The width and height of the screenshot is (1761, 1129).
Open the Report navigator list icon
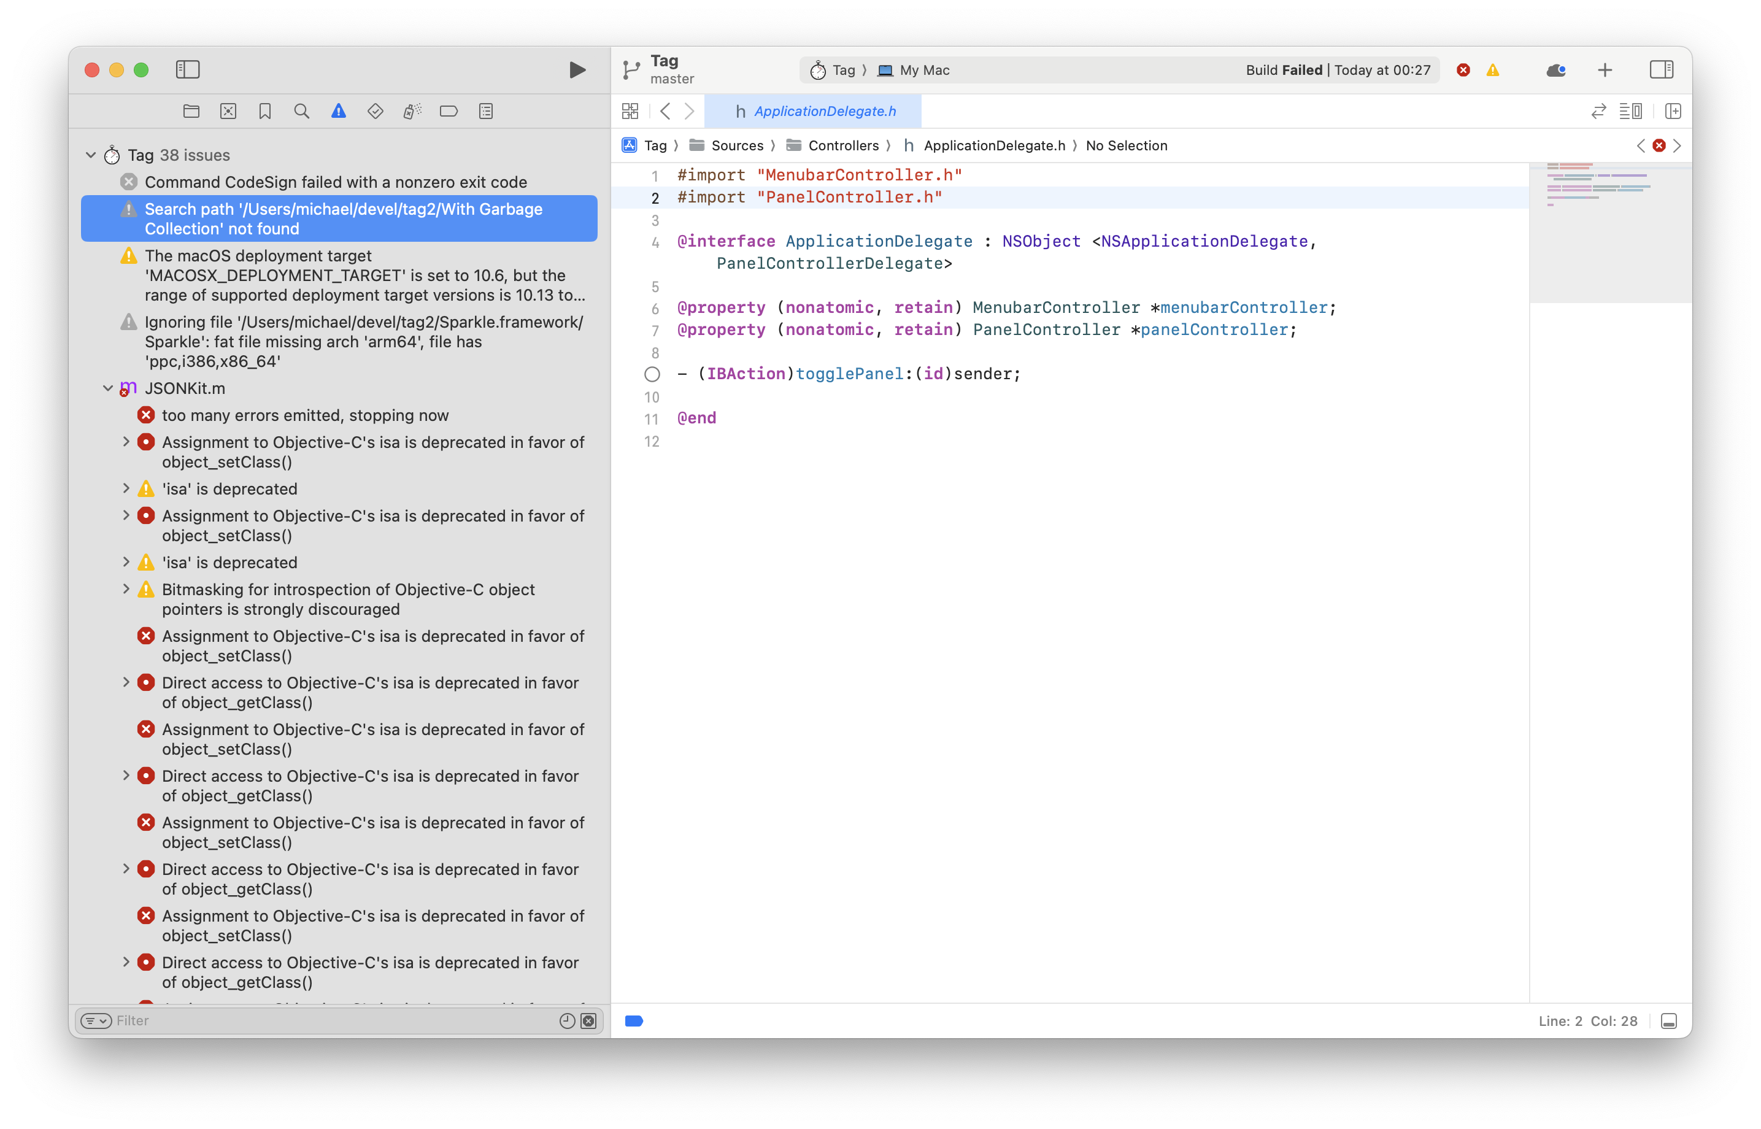[485, 110]
